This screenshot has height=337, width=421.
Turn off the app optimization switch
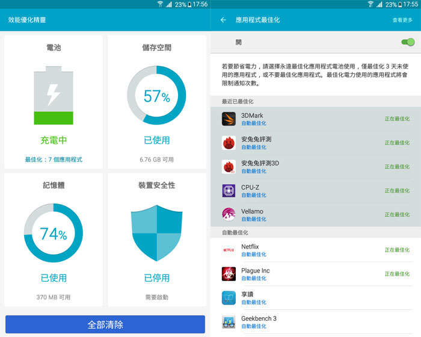click(x=407, y=42)
